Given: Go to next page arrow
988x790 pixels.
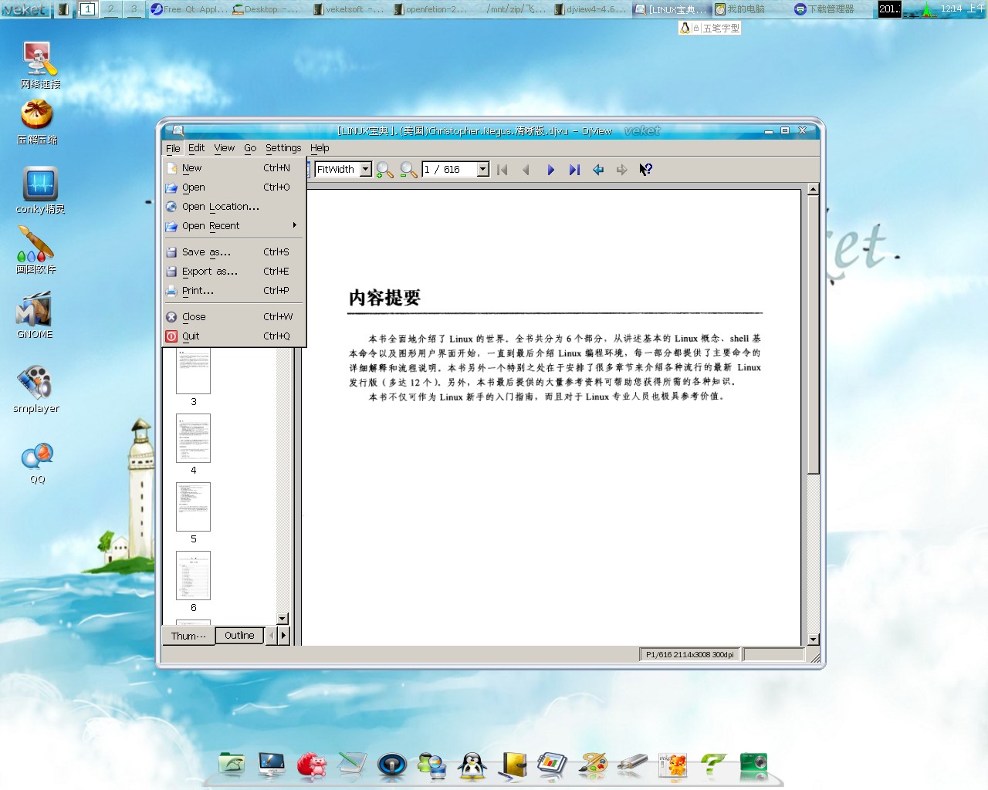Looking at the screenshot, I should point(550,170).
